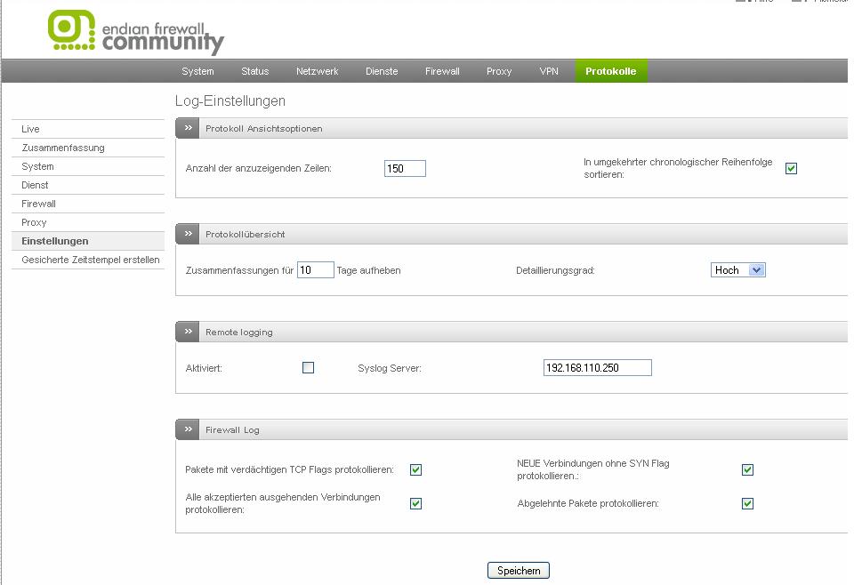The width and height of the screenshot is (854, 585).
Task: Click the Syslog Server address field
Action: click(597, 368)
